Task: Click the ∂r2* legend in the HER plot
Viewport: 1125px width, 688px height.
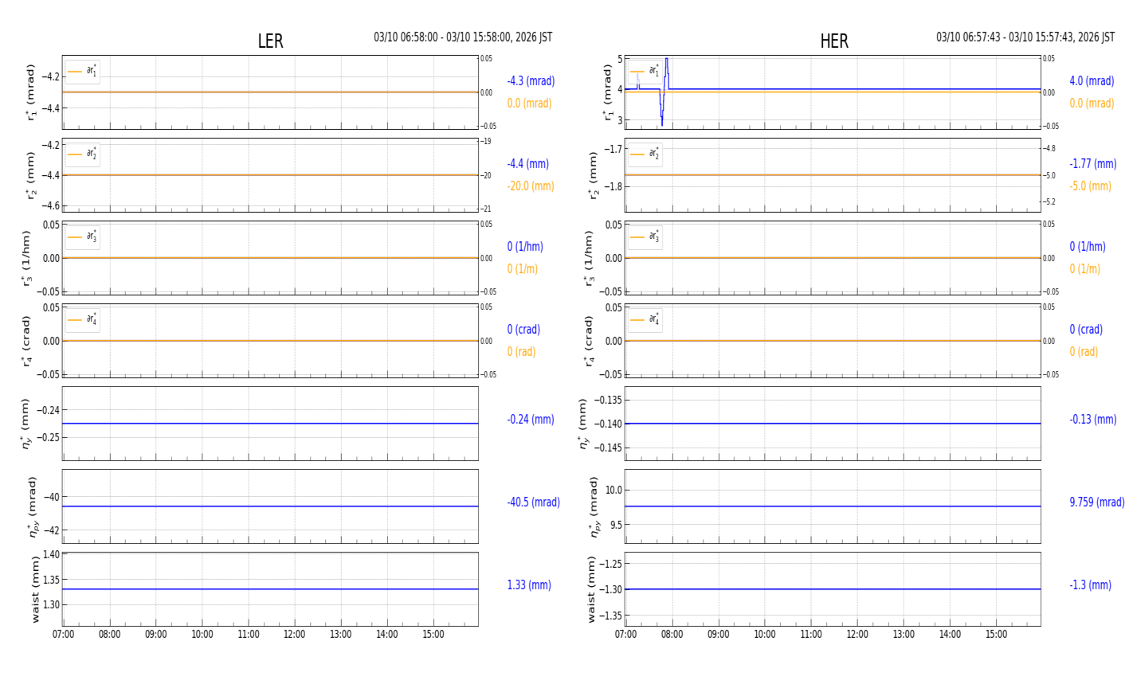Action: coord(645,154)
